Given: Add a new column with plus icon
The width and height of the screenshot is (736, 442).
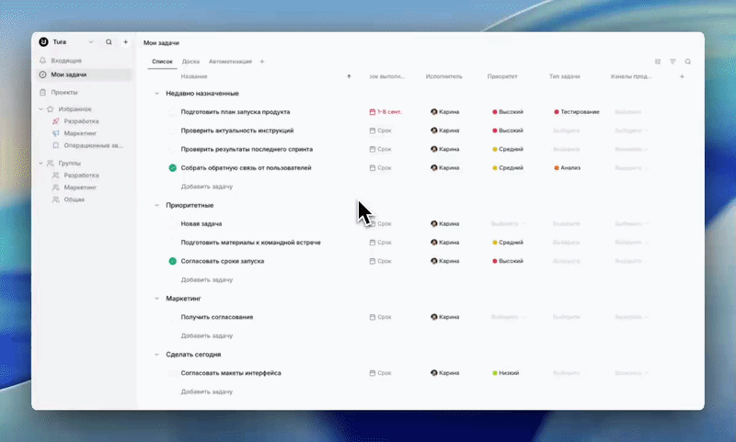Looking at the screenshot, I should tap(682, 76).
